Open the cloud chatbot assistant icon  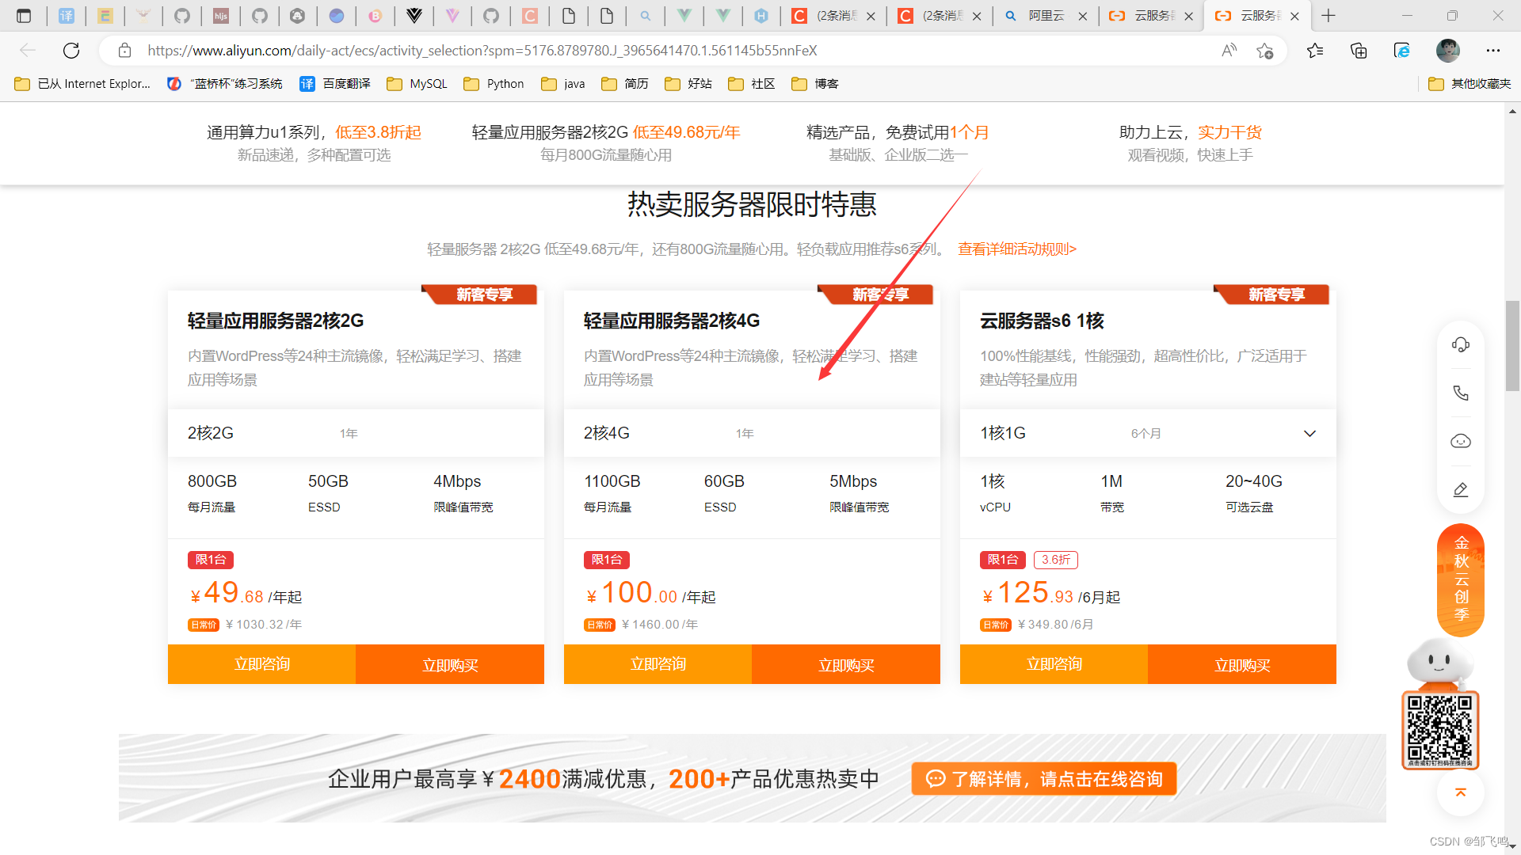coord(1461,441)
